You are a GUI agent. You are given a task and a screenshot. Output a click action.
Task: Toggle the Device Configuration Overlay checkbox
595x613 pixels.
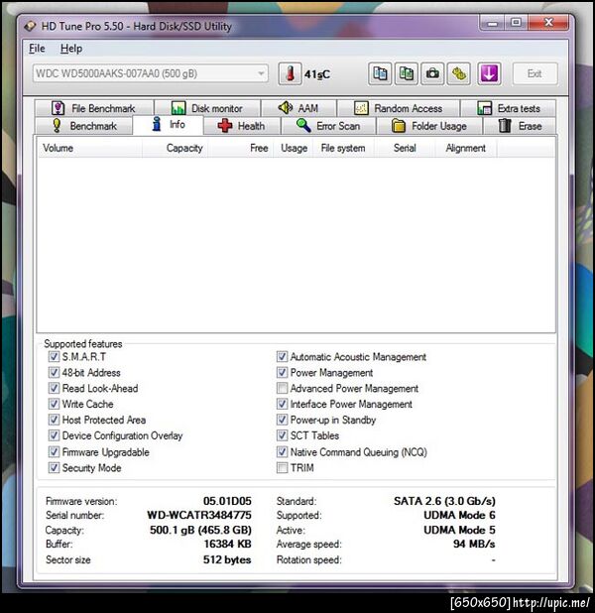tap(54, 435)
